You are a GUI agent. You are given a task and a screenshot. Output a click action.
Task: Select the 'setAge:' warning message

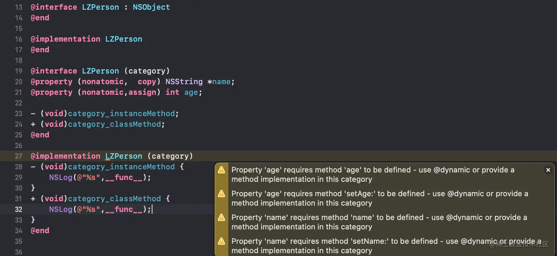click(379, 198)
